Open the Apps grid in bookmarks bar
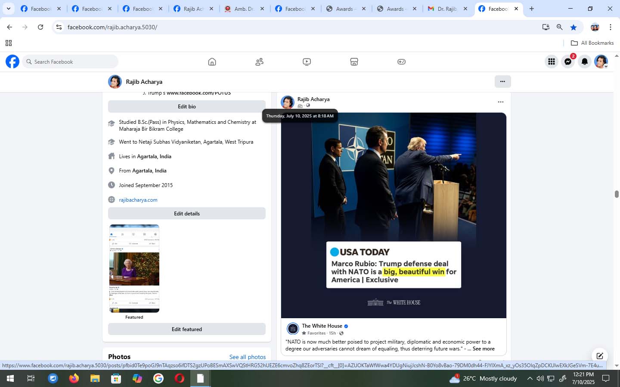The width and height of the screenshot is (620, 387). tap(9, 43)
